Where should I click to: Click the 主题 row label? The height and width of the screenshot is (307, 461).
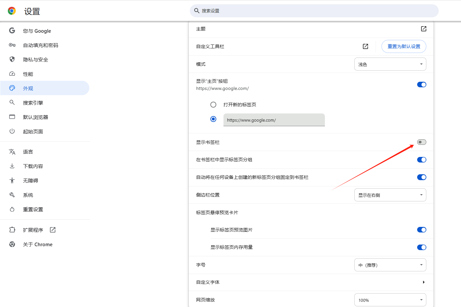tap(201, 29)
